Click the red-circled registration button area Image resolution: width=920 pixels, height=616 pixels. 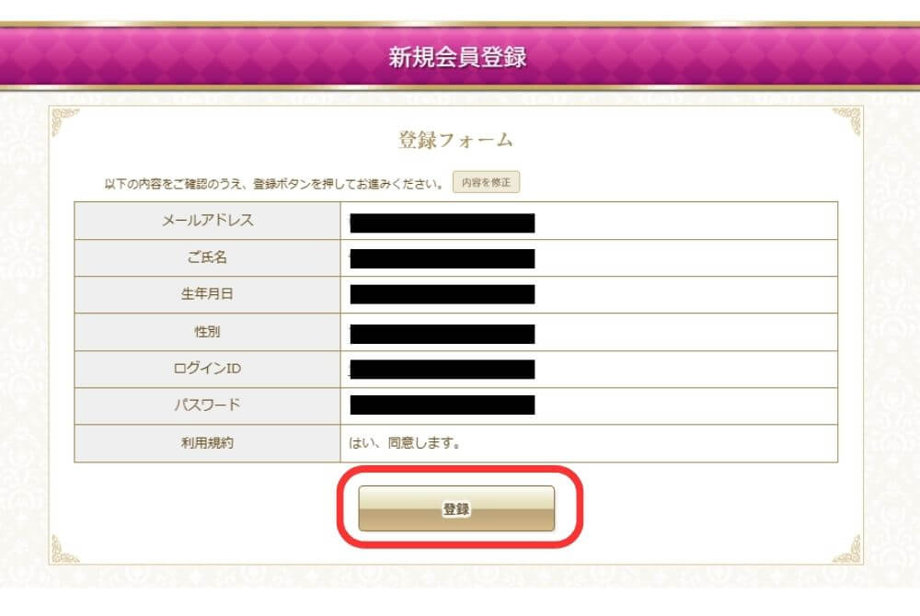pyautogui.click(x=459, y=507)
